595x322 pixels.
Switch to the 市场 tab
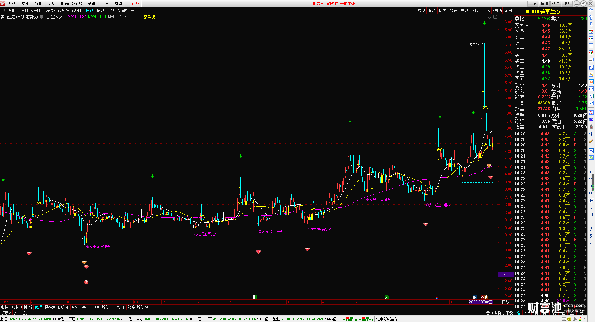(x=136, y=3)
